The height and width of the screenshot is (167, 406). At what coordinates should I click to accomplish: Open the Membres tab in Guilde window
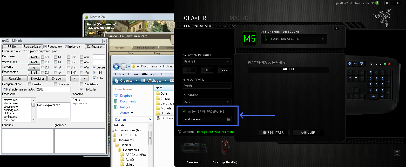[x=120, y=48]
